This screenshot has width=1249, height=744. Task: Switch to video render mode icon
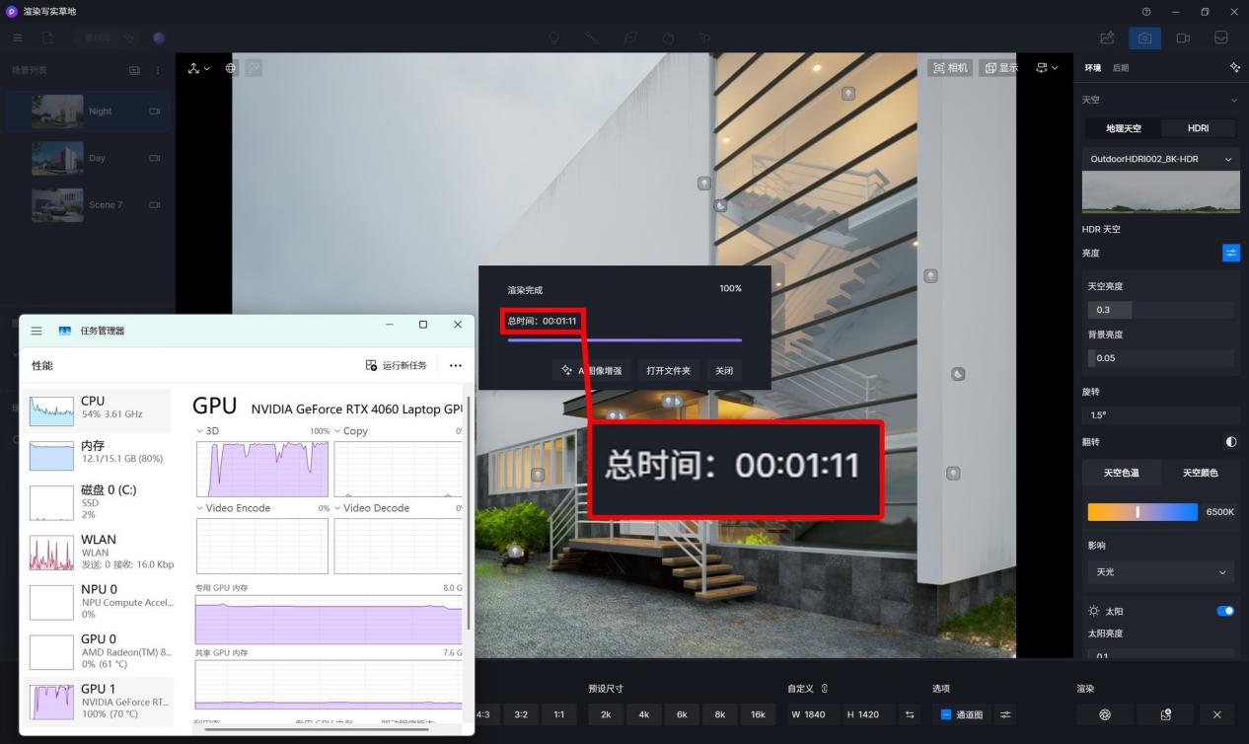[x=1183, y=37]
